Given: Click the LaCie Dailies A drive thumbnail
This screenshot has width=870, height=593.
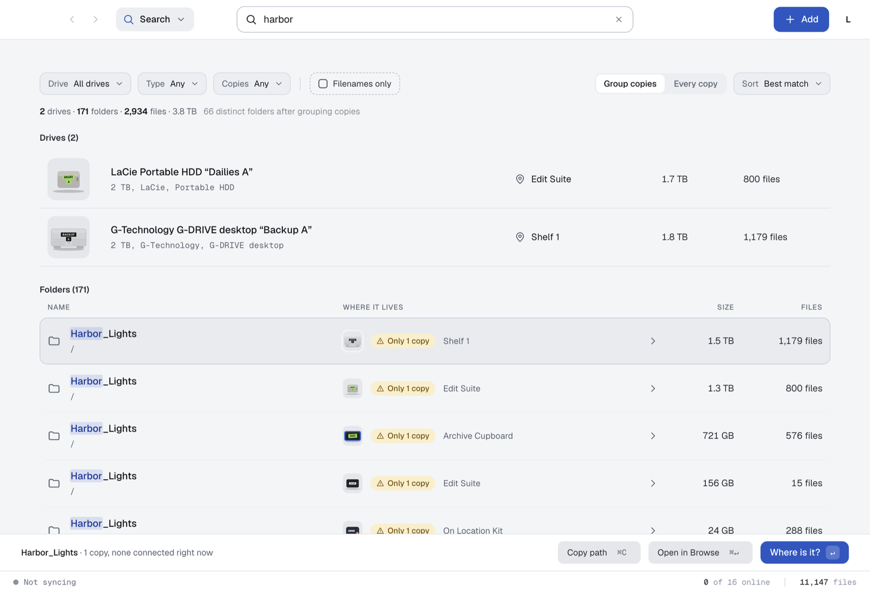Looking at the screenshot, I should (69, 179).
